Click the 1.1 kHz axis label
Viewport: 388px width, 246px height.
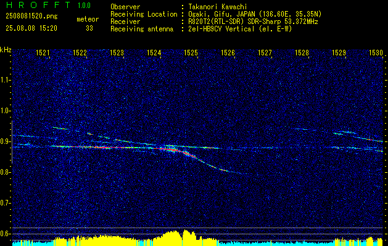(x=5, y=80)
